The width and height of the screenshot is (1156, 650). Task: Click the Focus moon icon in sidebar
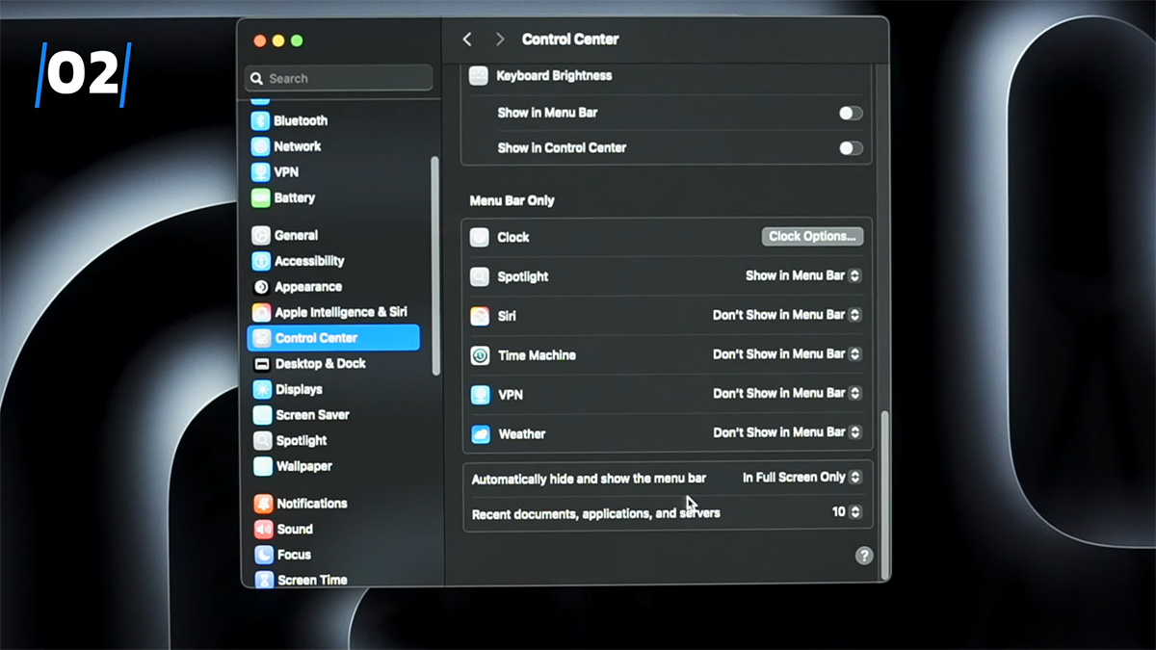coord(263,555)
